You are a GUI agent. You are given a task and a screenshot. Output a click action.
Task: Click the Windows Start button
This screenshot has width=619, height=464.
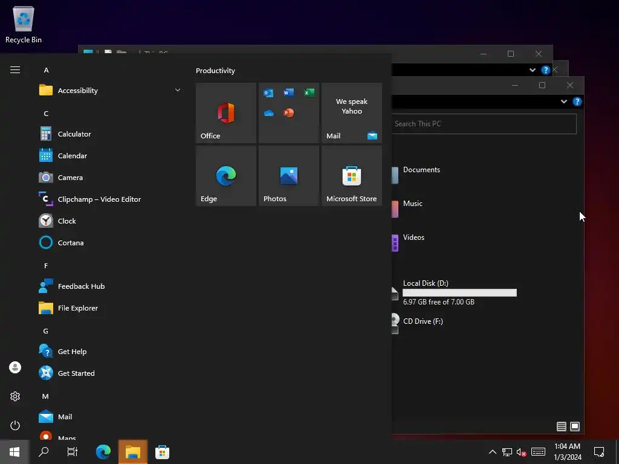[x=15, y=452]
